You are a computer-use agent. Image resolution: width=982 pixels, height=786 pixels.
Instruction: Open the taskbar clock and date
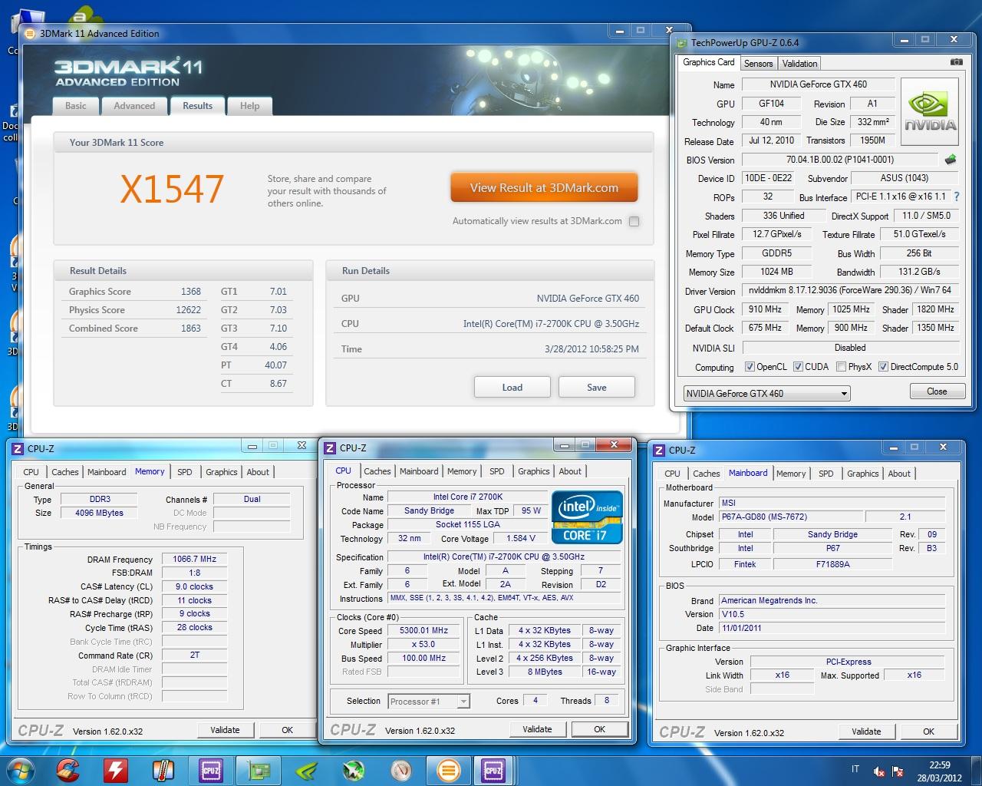click(940, 771)
